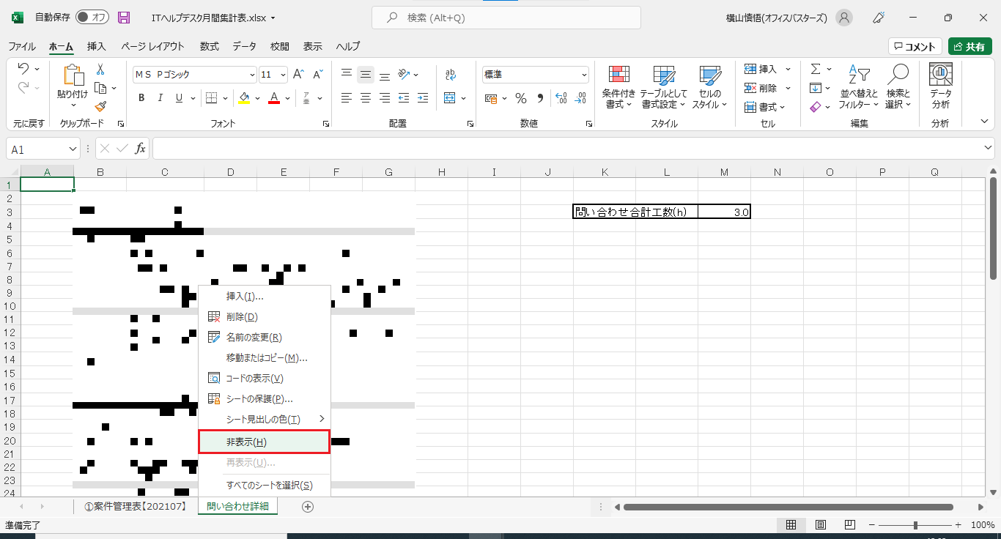Apply bold formatting with B icon

pyautogui.click(x=141, y=98)
